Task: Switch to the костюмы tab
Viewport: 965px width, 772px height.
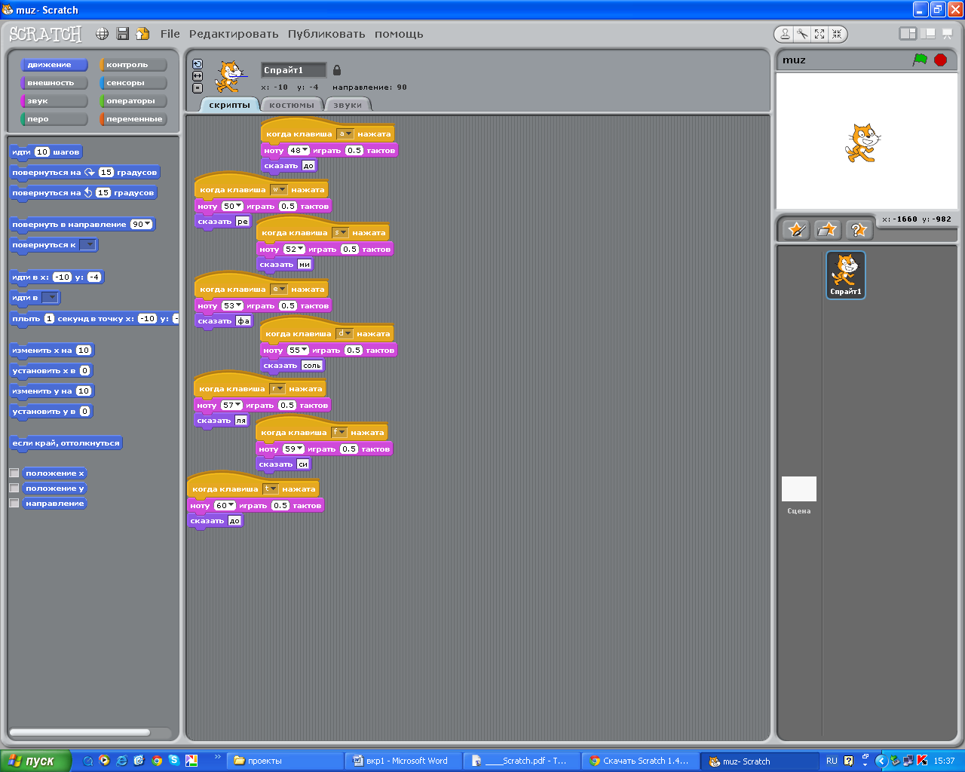Action: pyautogui.click(x=292, y=105)
